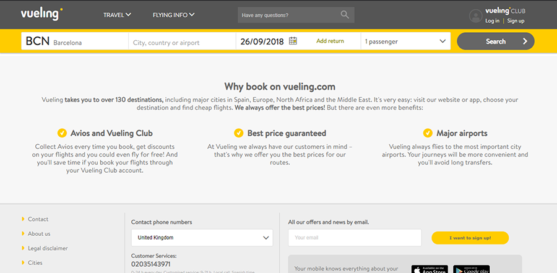Screen dimensions: 557x273
Task: Click the Major airports heading
Action: [462, 133]
